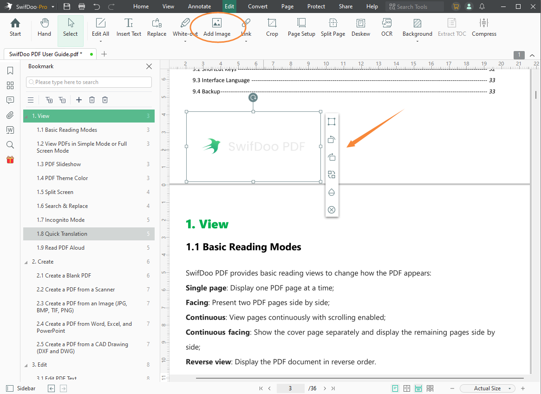Open the attachments paperclip panel
The width and height of the screenshot is (541, 394).
pos(10,115)
